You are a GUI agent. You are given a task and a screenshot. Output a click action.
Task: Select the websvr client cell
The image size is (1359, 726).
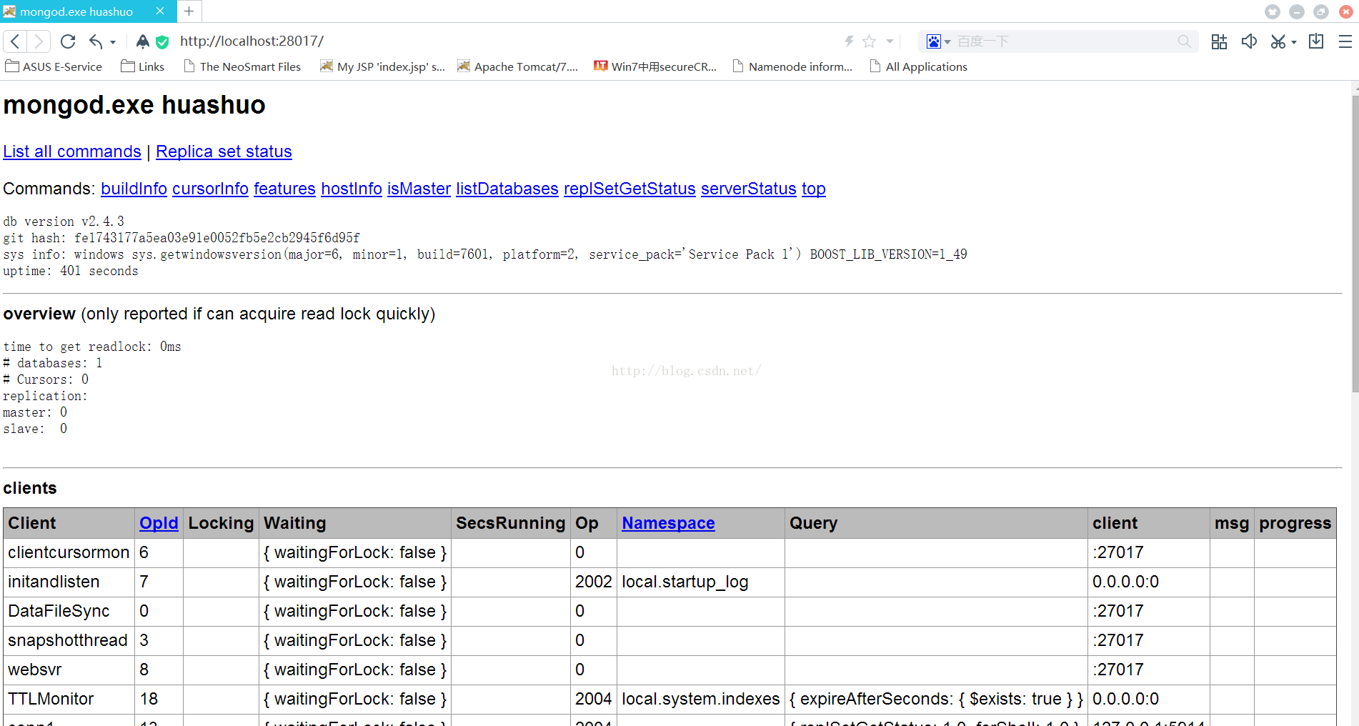click(69, 670)
